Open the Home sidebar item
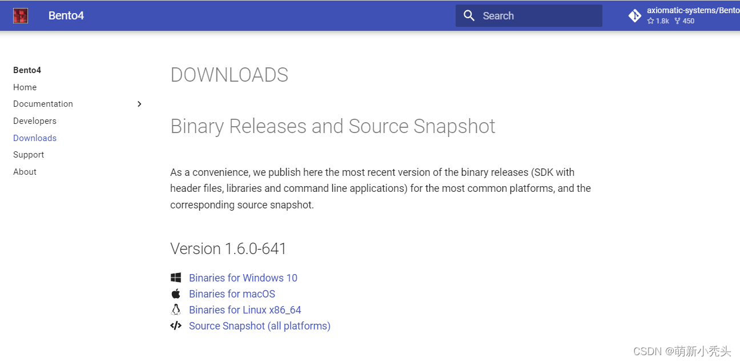The image size is (740, 362). point(25,87)
